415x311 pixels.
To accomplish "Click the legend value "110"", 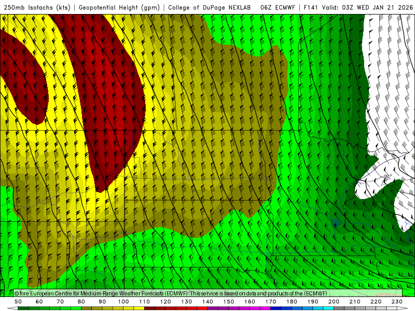I will click(x=145, y=302).
